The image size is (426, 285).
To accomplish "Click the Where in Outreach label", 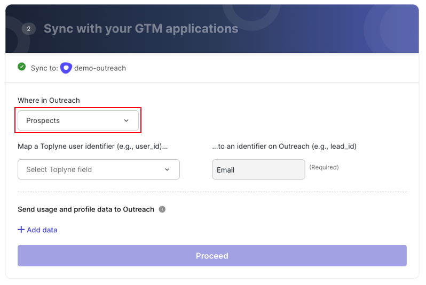I will pyautogui.click(x=49, y=100).
